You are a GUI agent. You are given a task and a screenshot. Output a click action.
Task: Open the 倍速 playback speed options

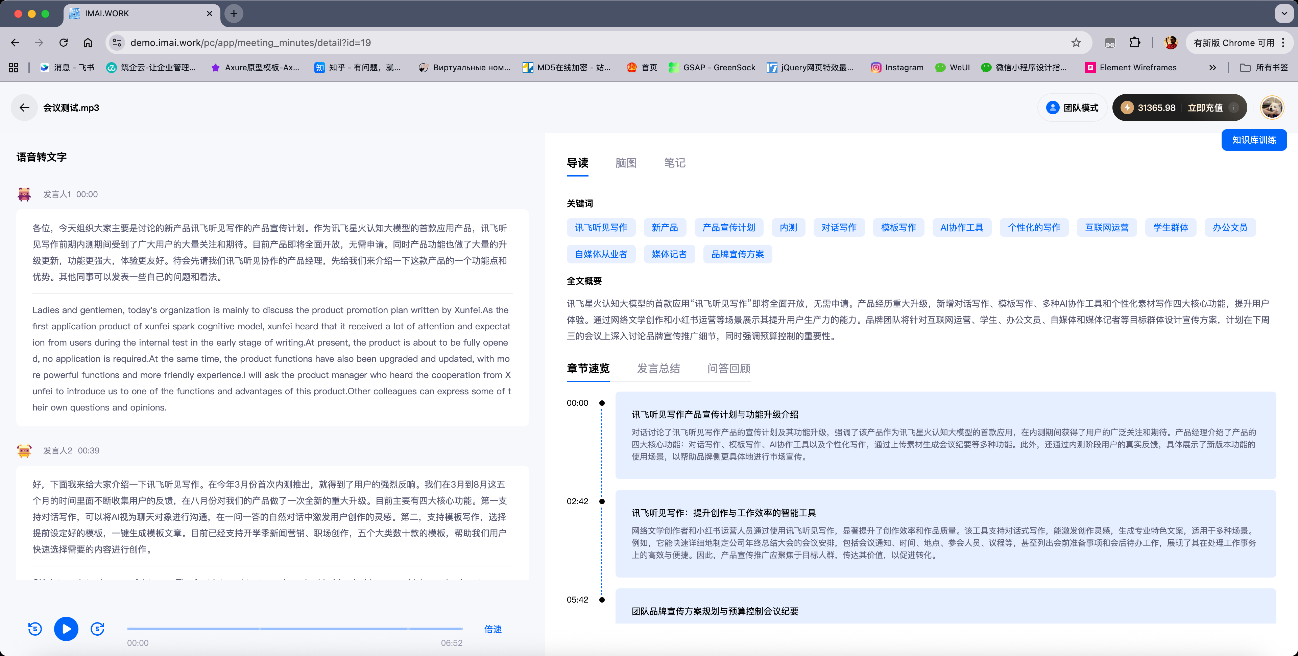[x=492, y=629]
